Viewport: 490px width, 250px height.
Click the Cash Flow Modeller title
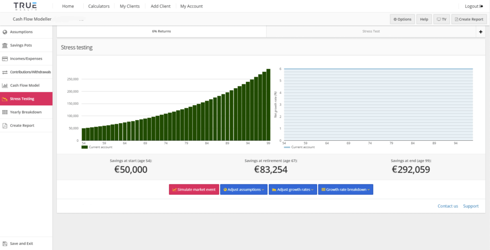pyautogui.click(x=32, y=19)
